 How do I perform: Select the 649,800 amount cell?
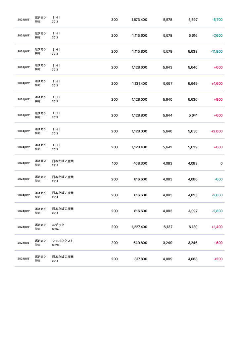(x=140, y=243)
